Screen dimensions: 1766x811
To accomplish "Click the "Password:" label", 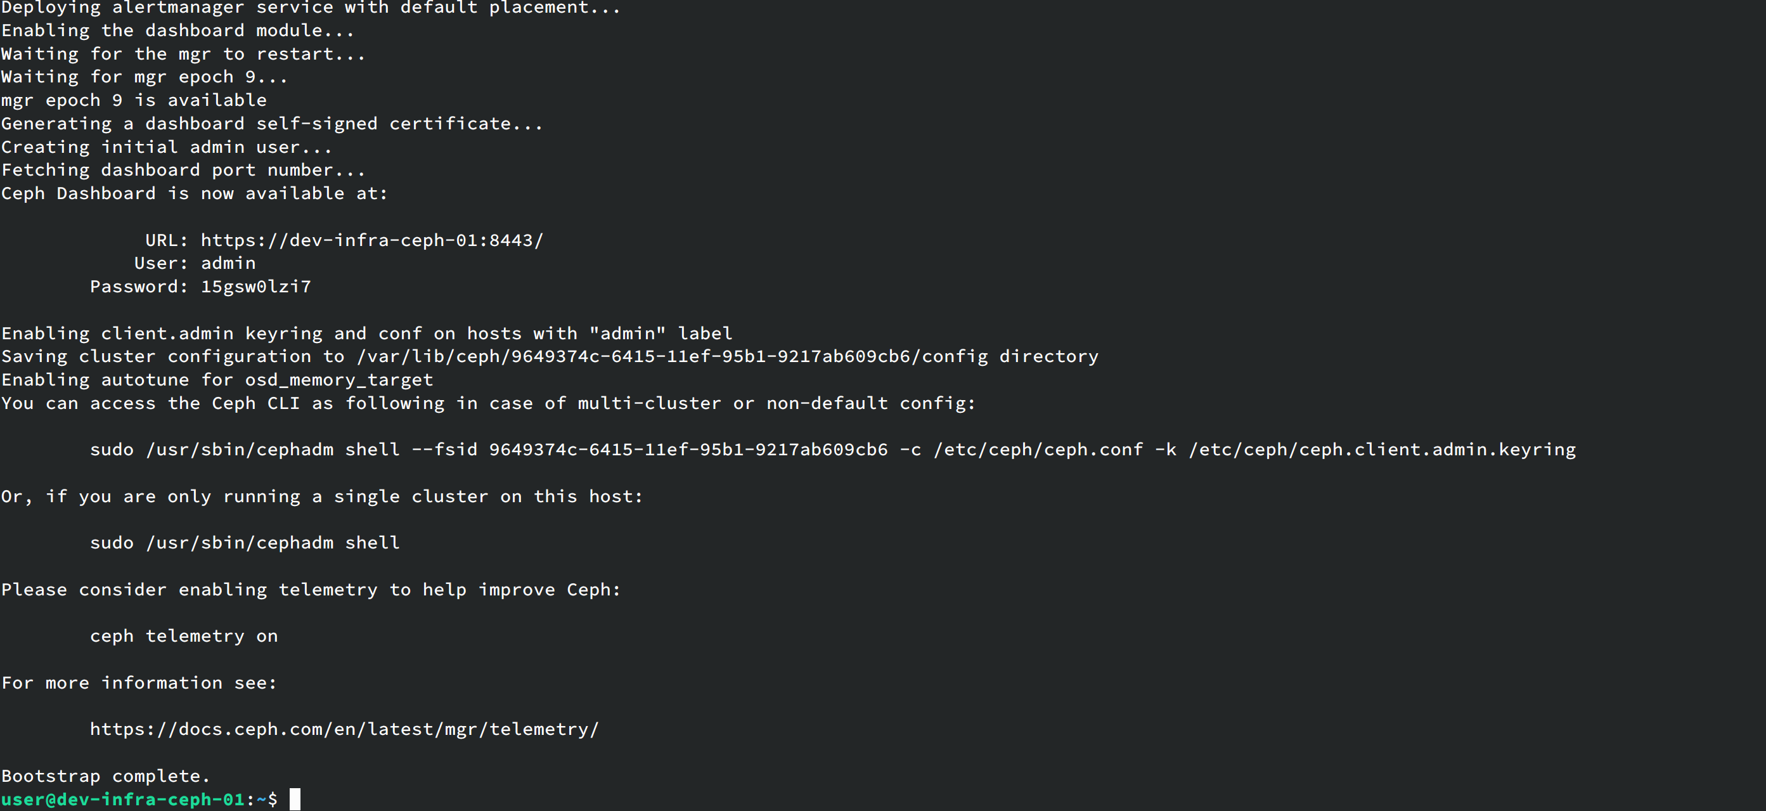I will 138,287.
